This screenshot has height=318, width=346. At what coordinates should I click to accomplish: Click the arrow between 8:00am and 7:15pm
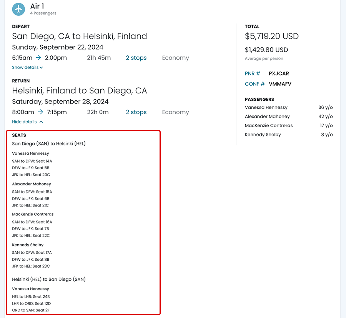[40, 112]
